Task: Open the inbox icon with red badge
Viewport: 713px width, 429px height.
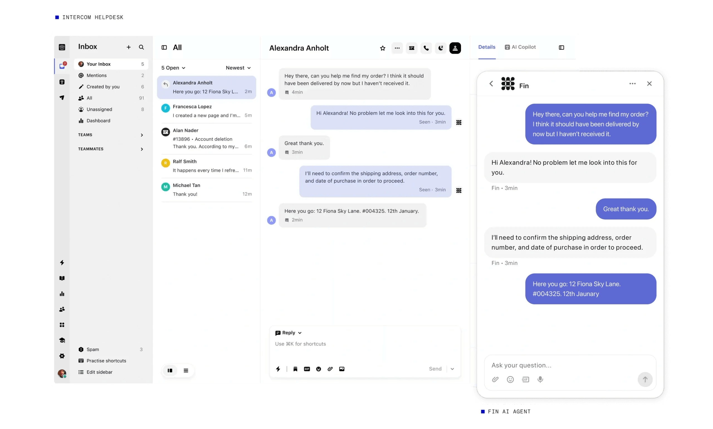Action: (62, 66)
